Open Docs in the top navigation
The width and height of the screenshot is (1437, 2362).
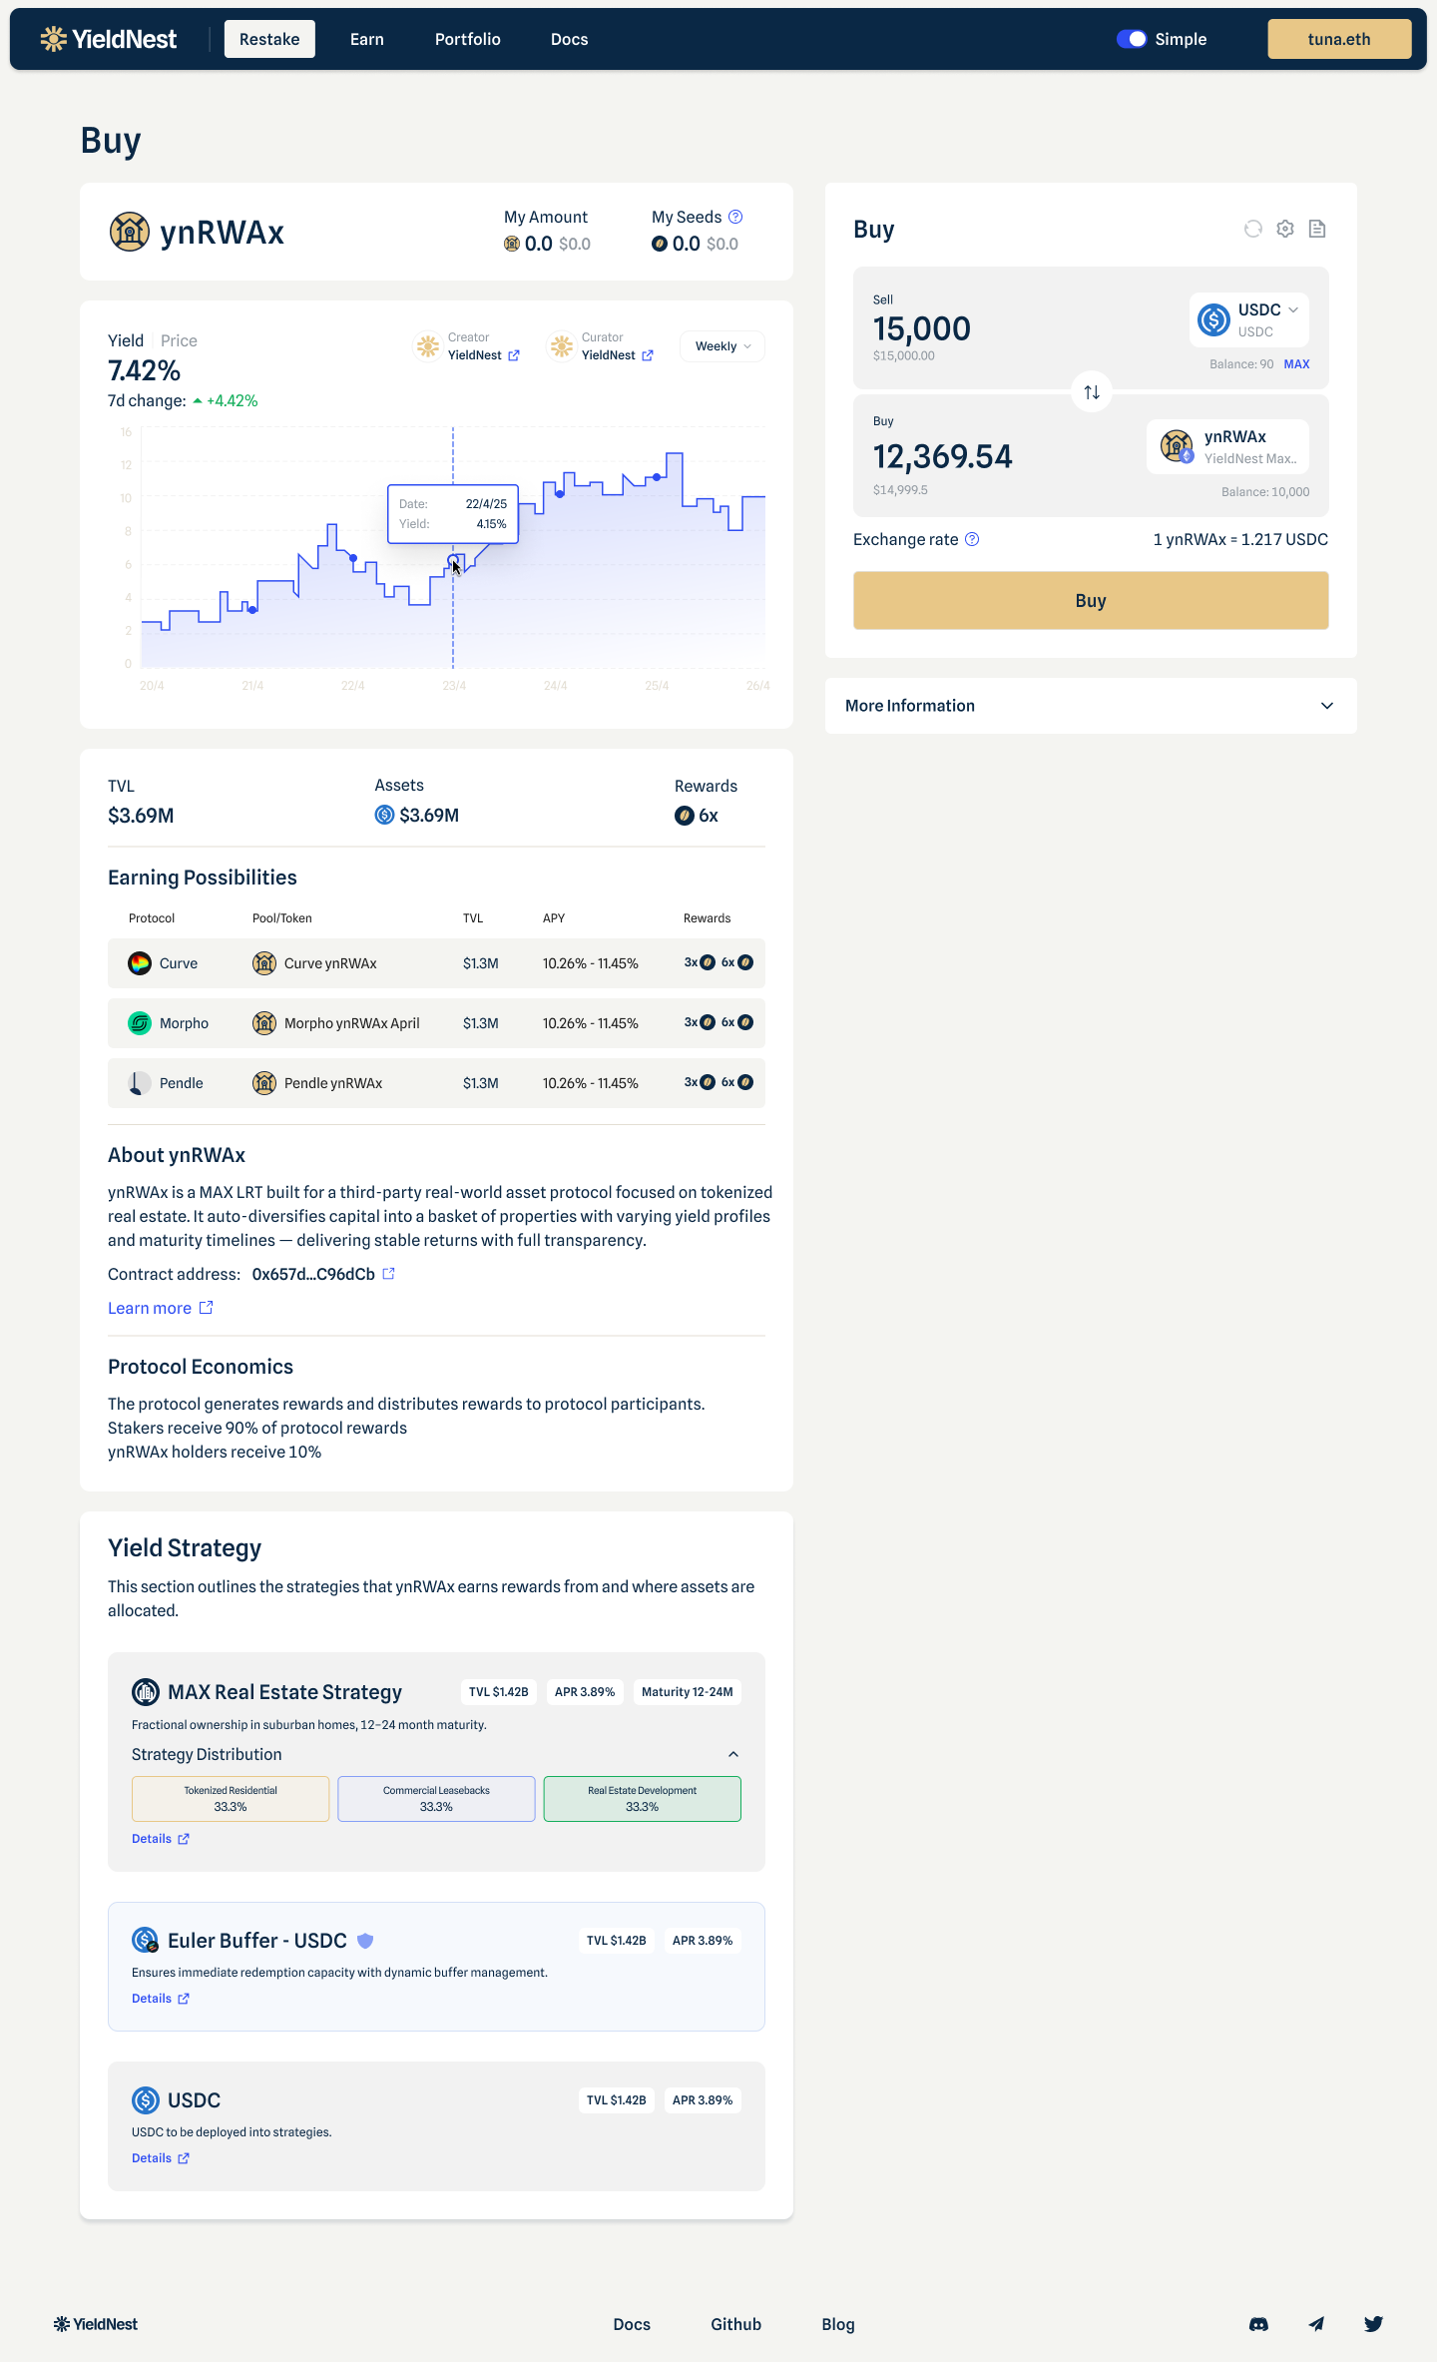570,39
